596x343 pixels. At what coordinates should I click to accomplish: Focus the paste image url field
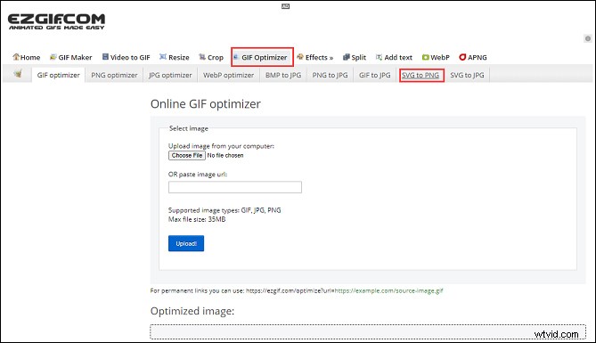(235, 187)
